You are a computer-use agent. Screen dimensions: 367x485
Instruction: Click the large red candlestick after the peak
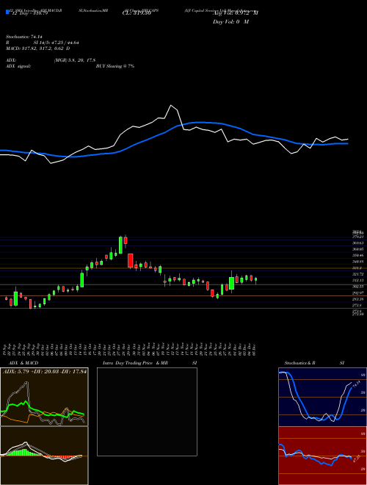pyautogui.click(x=131, y=260)
